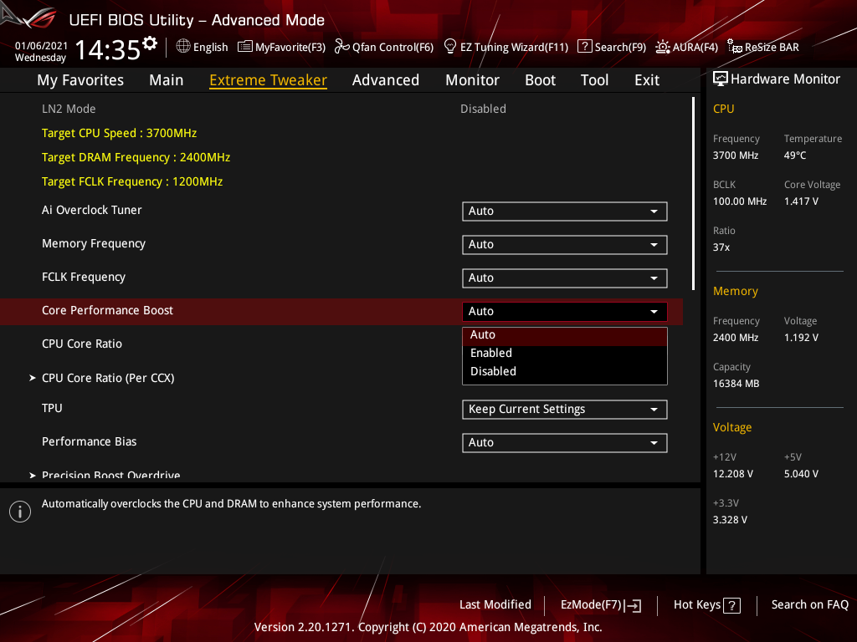Click the English language globe icon
This screenshot has width=857, height=642.
click(183, 47)
